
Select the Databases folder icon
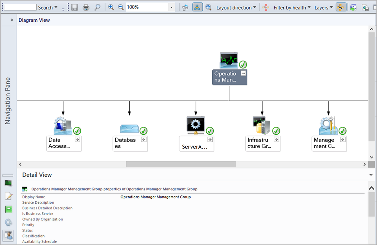129,129
